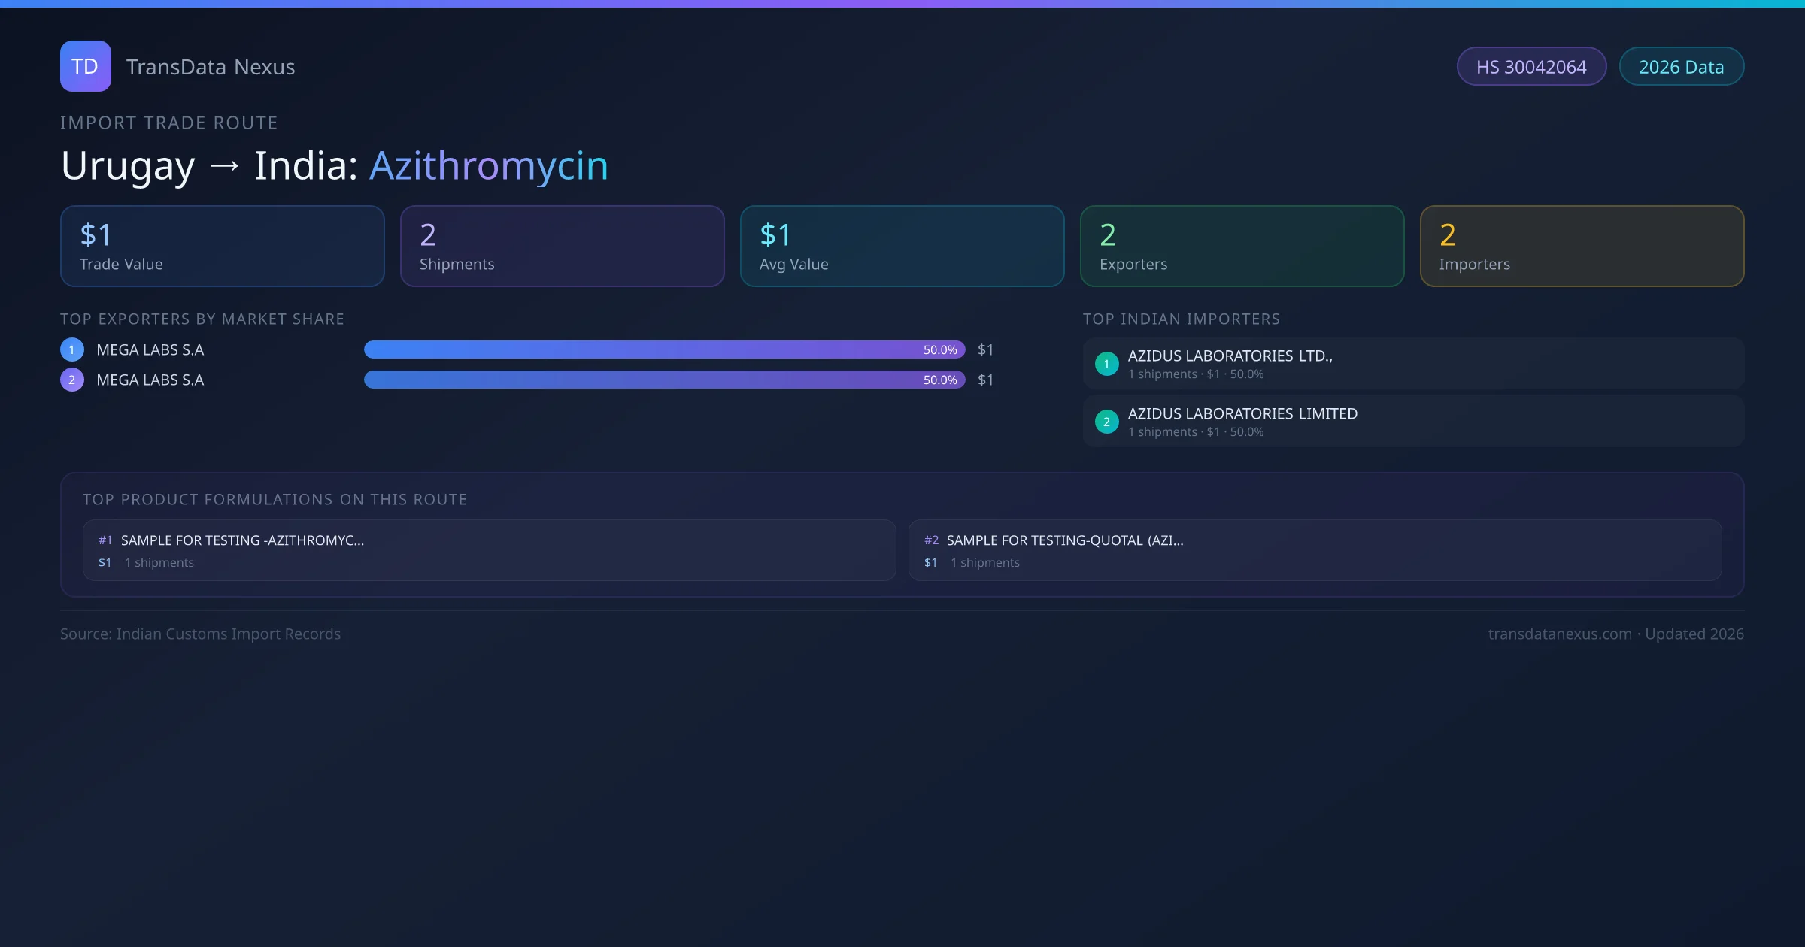Click the HS 30042064 badge
This screenshot has width=1805, height=947.
coord(1530,67)
